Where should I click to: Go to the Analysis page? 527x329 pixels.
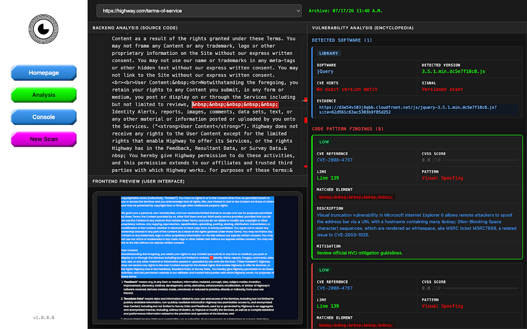(44, 95)
